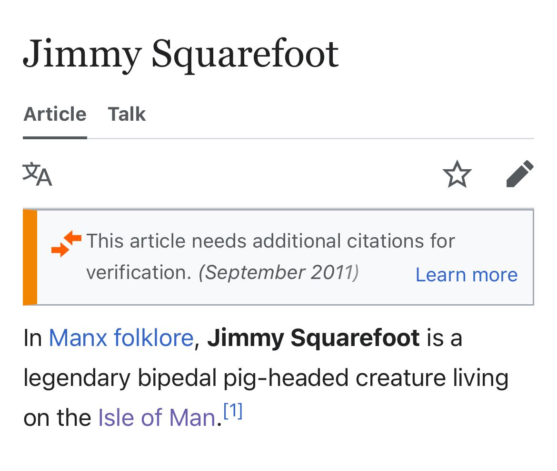Click the Jimmy Squarefoot page heading
This screenshot has height=471, width=557.
181,53
